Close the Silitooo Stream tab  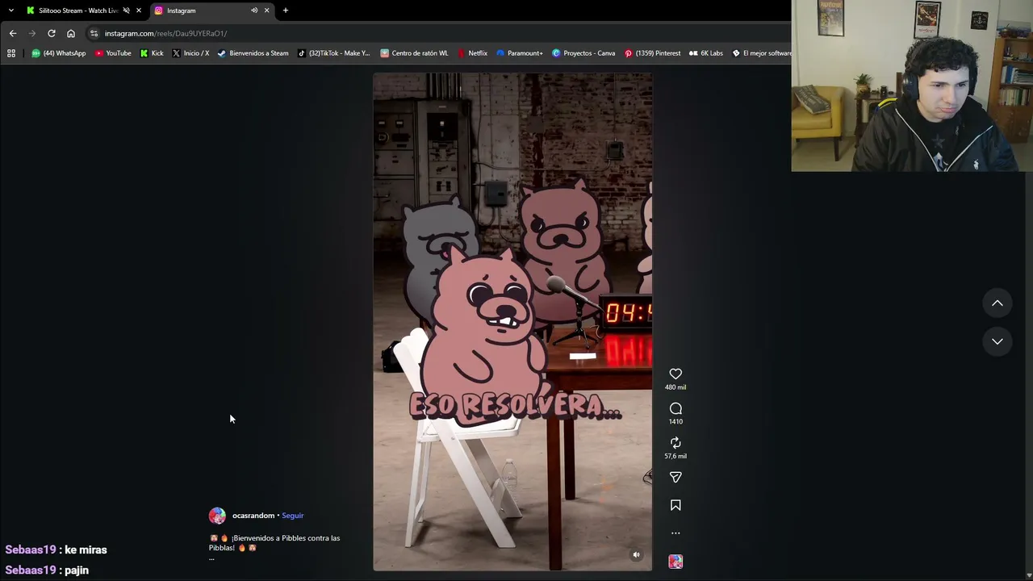pyautogui.click(x=139, y=10)
